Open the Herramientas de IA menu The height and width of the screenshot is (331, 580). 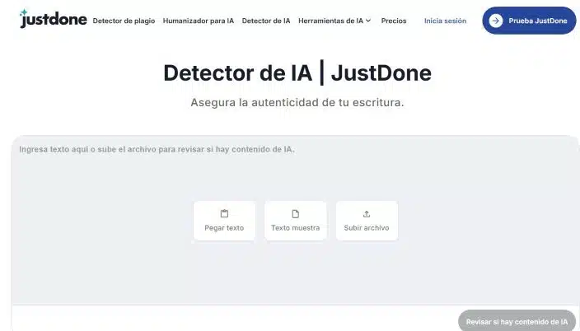click(x=330, y=21)
